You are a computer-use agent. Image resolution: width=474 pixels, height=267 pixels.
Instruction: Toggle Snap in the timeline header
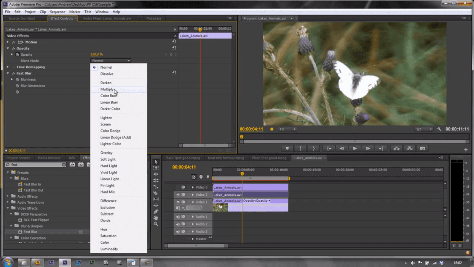click(x=194, y=177)
